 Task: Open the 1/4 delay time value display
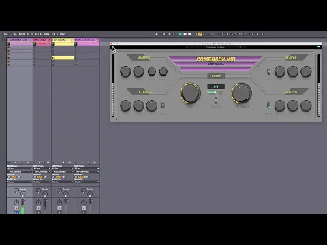click(x=216, y=86)
